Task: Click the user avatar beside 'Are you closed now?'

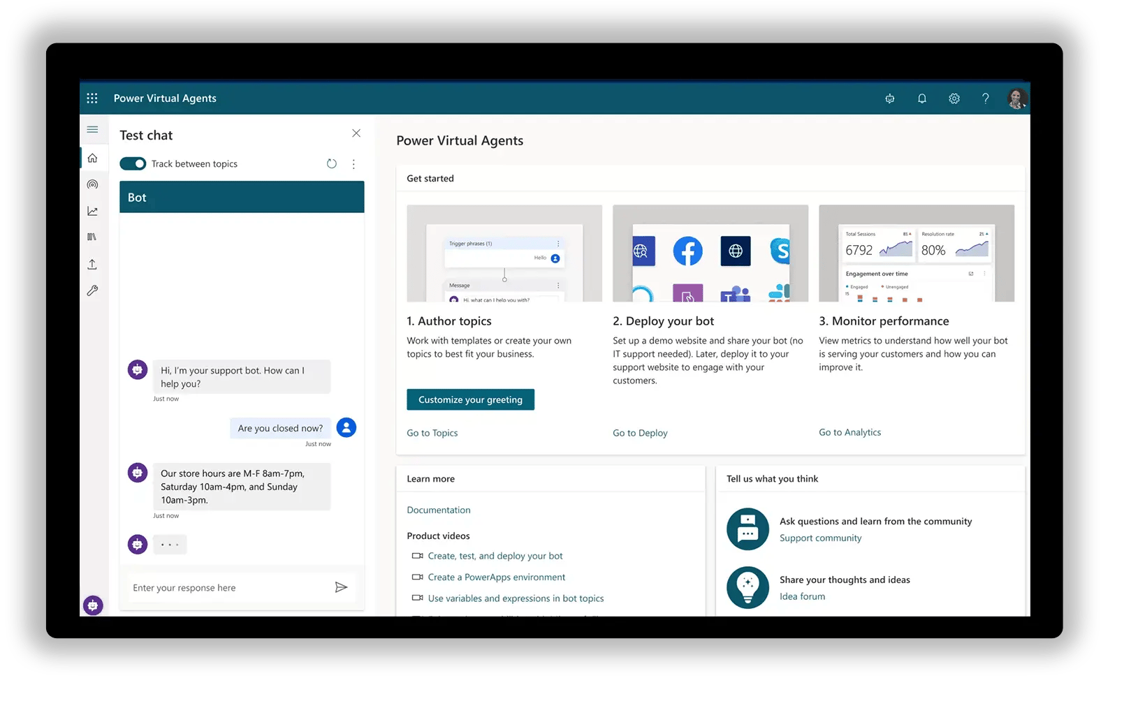Action: pos(346,427)
